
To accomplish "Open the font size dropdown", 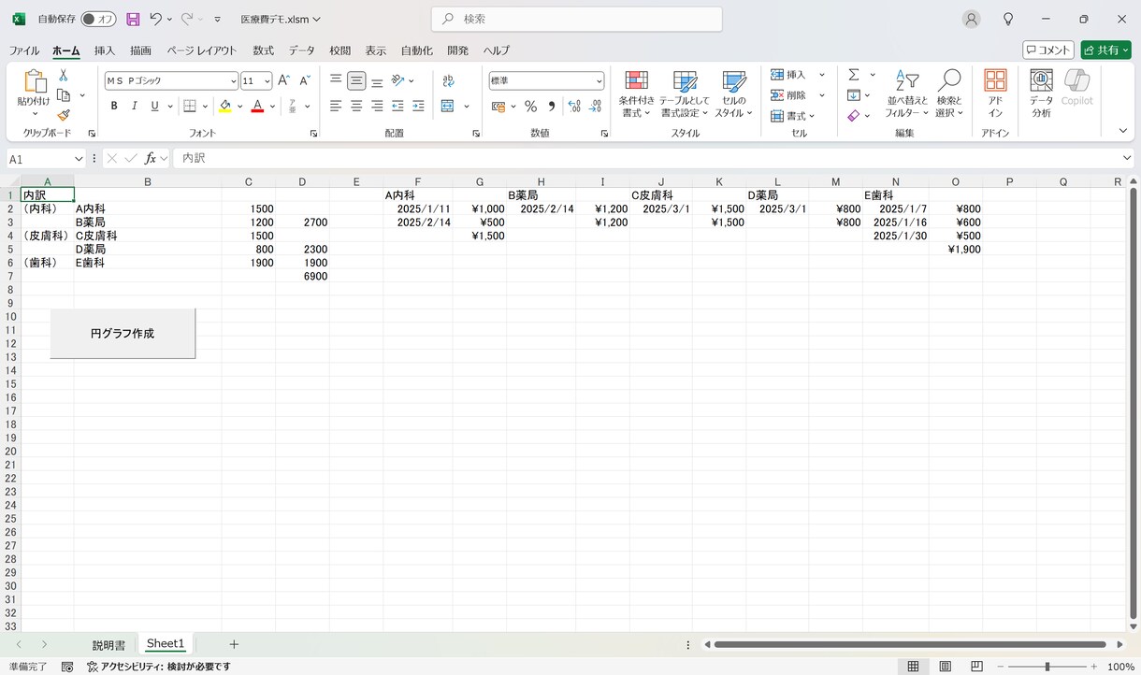I will (267, 81).
